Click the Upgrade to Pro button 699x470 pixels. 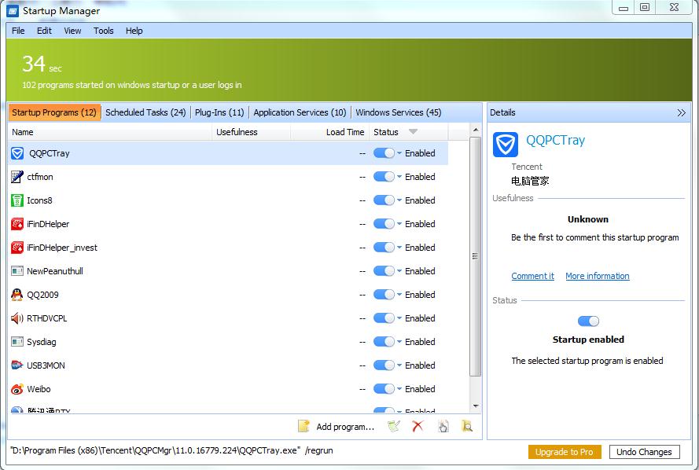coord(565,452)
